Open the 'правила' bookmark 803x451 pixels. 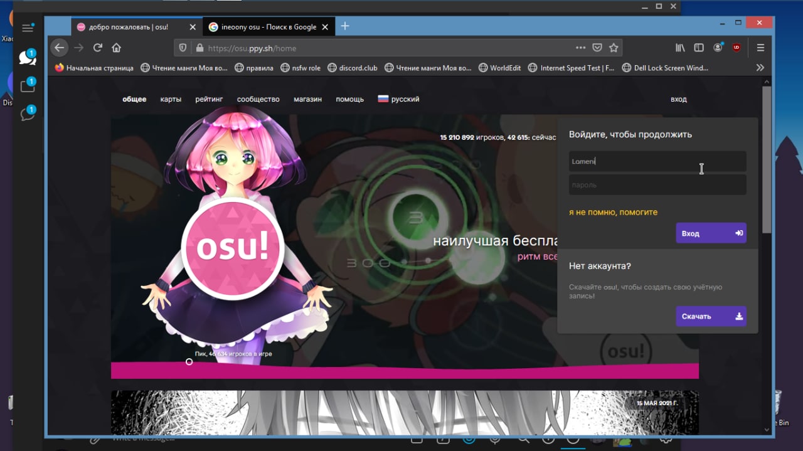click(253, 68)
